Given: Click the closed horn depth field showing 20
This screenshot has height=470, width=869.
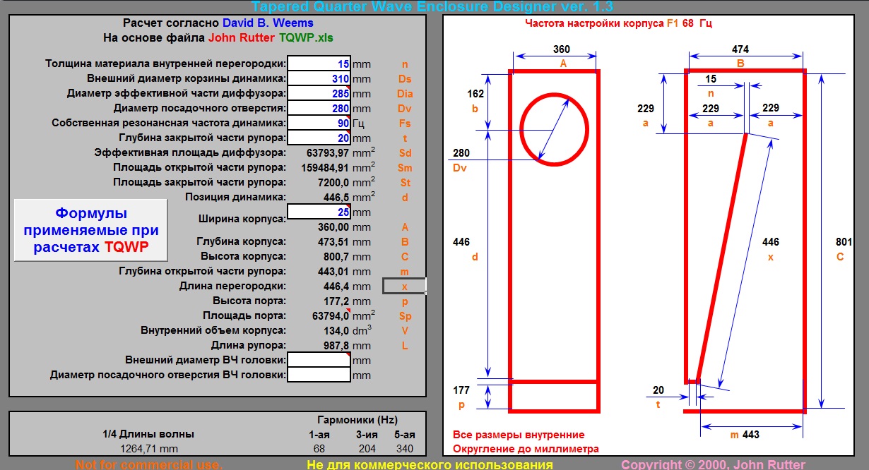Looking at the screenshot, I should (319, 138).
